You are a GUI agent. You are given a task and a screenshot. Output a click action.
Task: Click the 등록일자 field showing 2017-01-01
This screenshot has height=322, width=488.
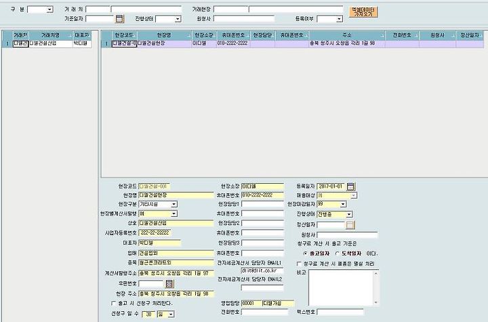(x=331, y=186)
